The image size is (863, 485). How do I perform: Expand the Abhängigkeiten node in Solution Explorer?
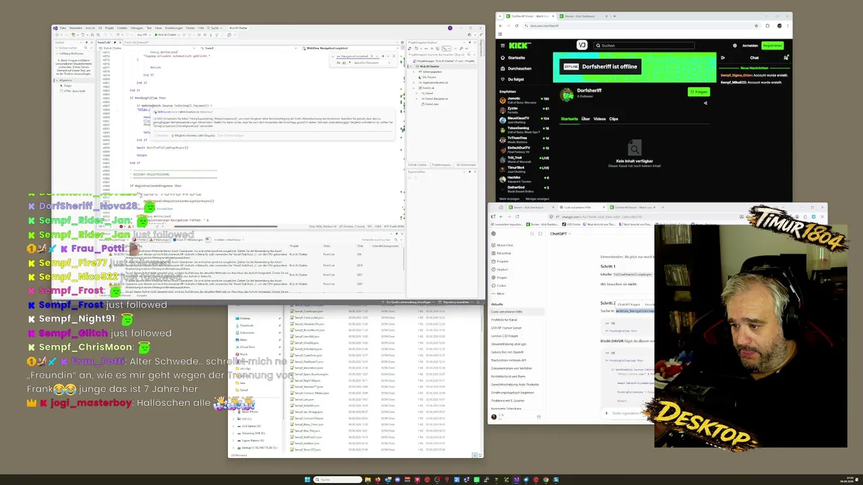click(x=413, y=71)
